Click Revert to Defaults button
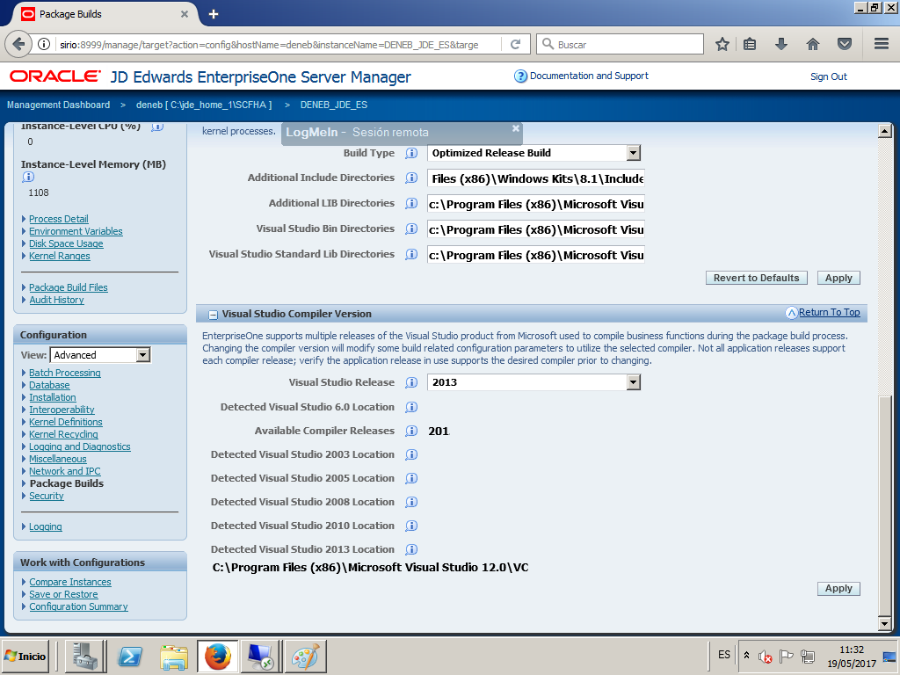The width and height of the screenshot is (900, 675). click(757, 278)
